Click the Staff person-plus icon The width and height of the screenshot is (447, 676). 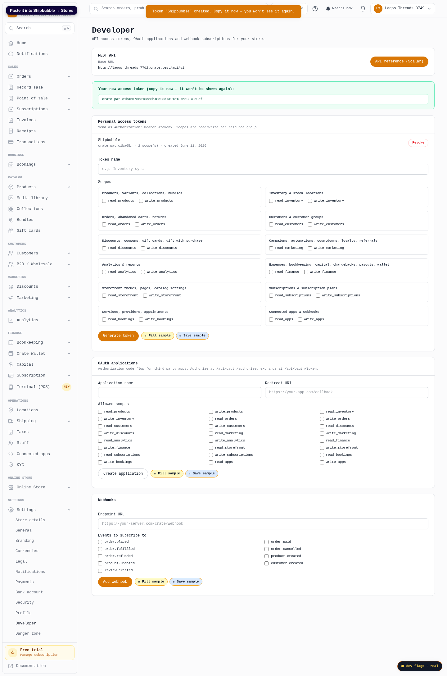coord(11,443)
